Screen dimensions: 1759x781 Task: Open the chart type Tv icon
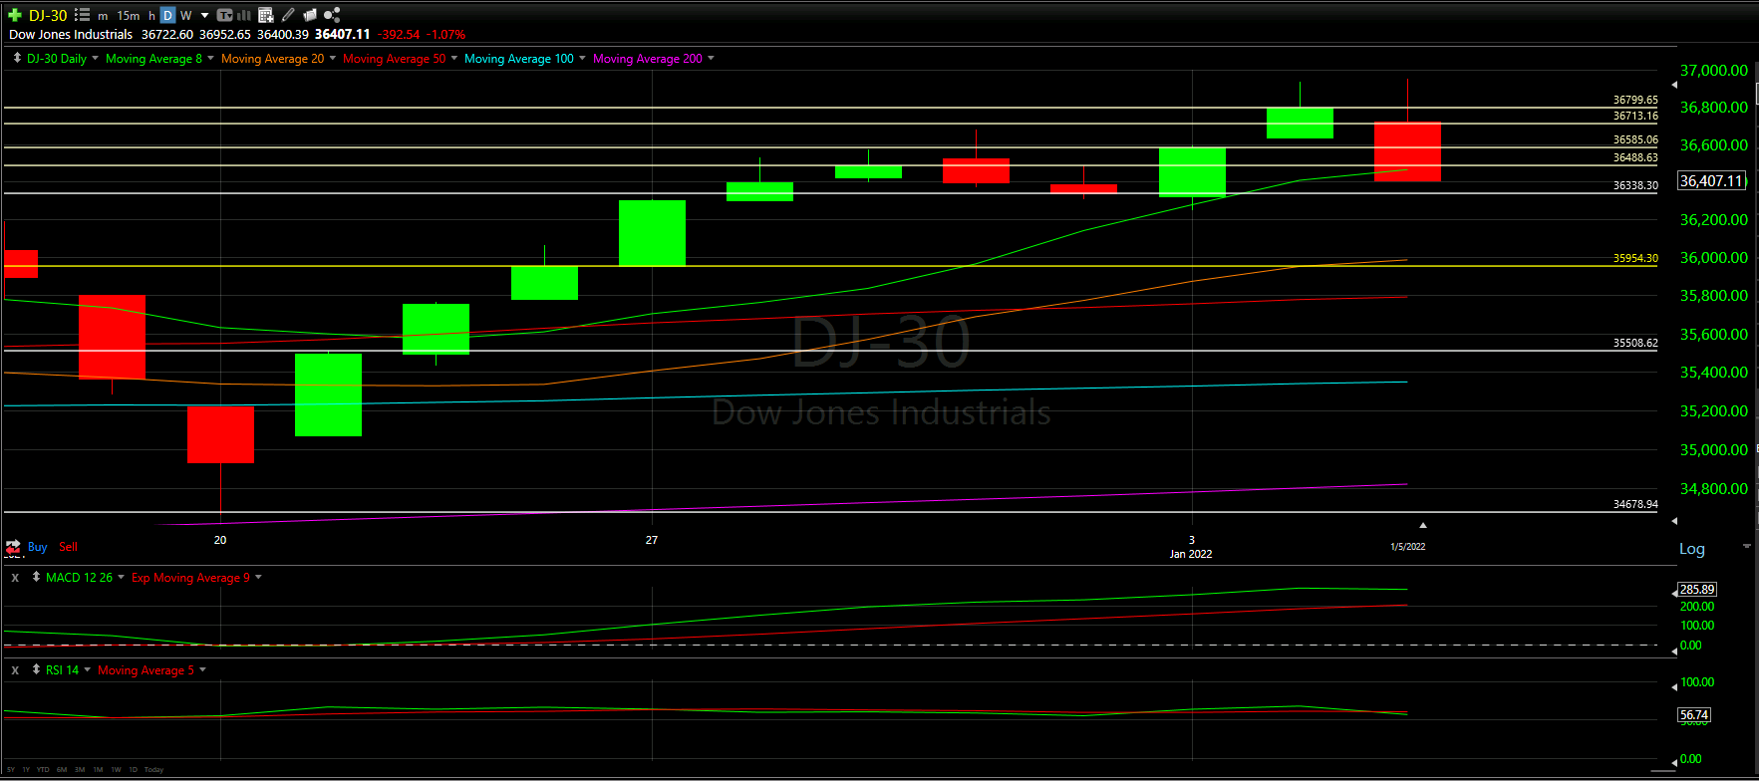[x=224, y=15]
